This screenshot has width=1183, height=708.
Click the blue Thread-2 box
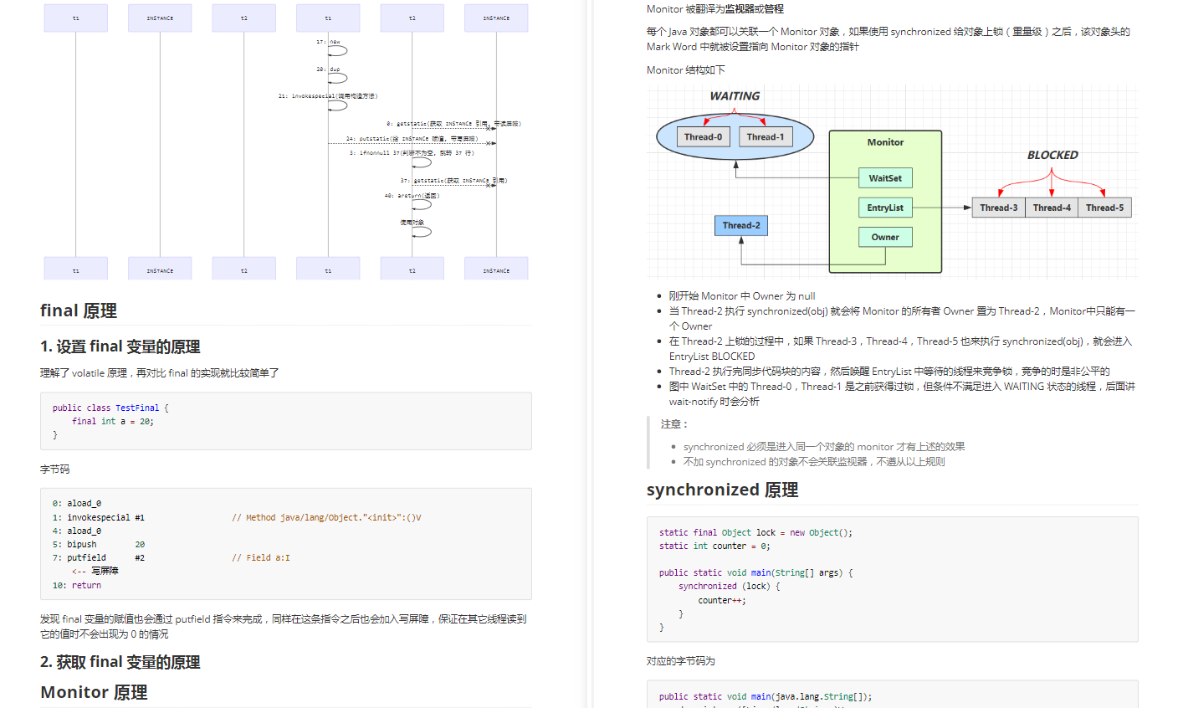pyautogui.click(x=741, y=225)
